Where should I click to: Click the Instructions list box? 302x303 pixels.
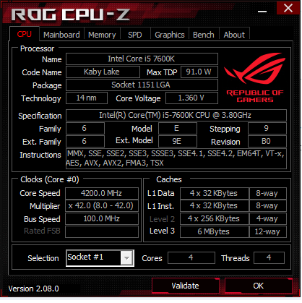click(176, 158)
